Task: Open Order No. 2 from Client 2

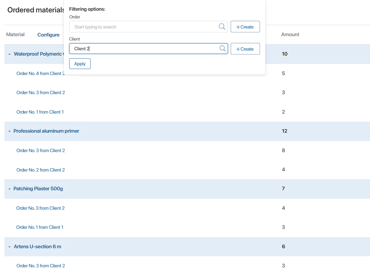Action: (x=41, y=170)
